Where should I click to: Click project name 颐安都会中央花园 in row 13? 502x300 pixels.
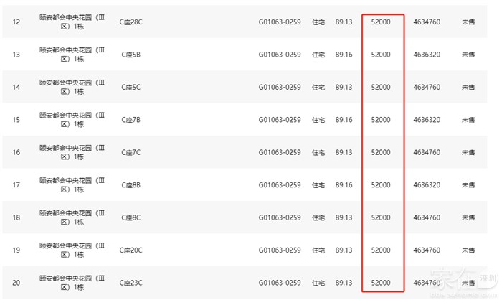click(72, 55)
